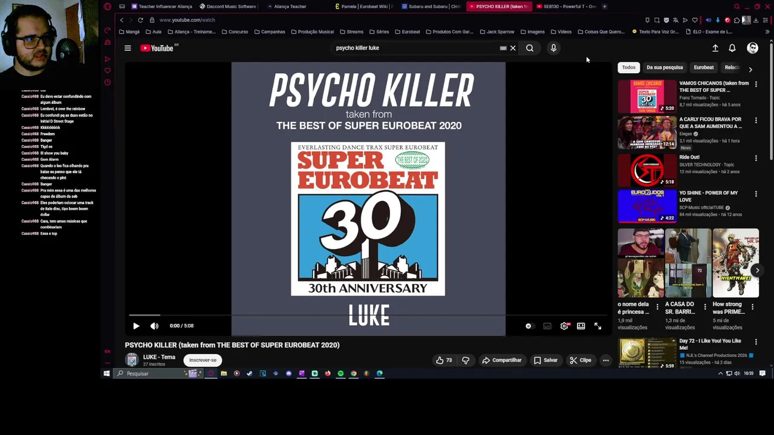The height and width of the screenshot is (435, 774).
Task: Enter fullscreen mode
Action: click(597, 326)
